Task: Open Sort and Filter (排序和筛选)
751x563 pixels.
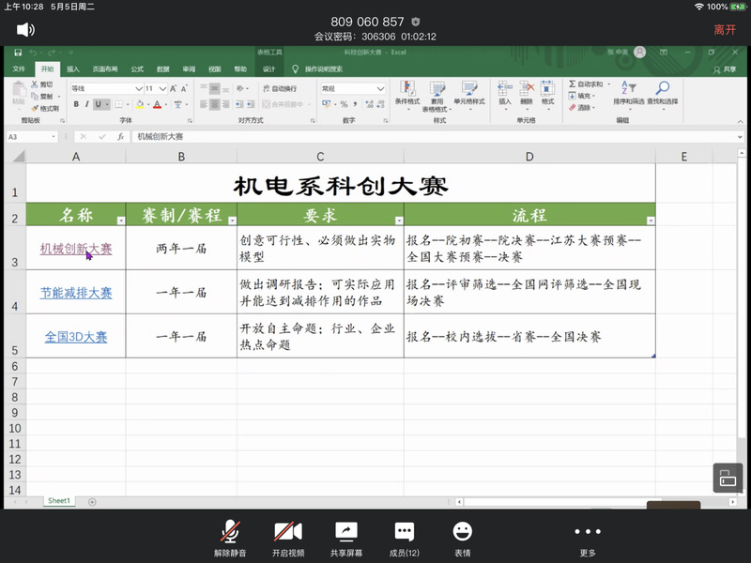Action: click(x=630, y=92)
